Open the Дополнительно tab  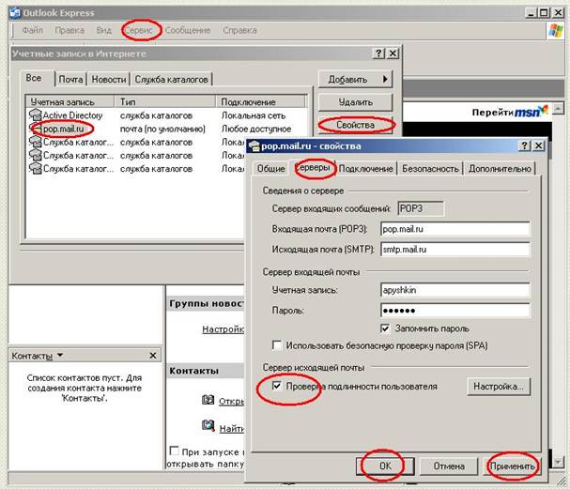coord(500,169)
